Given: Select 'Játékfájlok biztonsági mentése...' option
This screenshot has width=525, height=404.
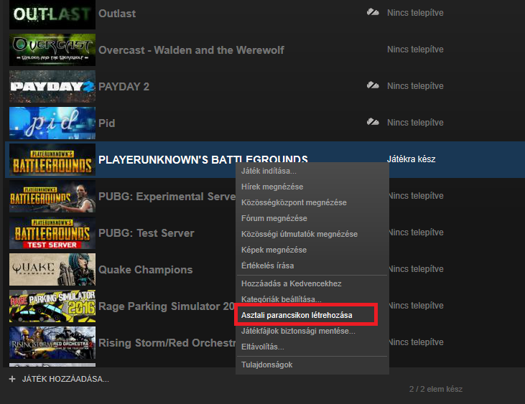Looking at the screenshot, I should point(298,331).
